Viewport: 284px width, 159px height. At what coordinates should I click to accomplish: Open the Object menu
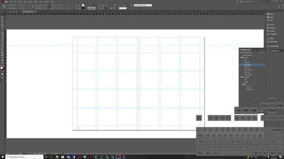tap(30, 2)
